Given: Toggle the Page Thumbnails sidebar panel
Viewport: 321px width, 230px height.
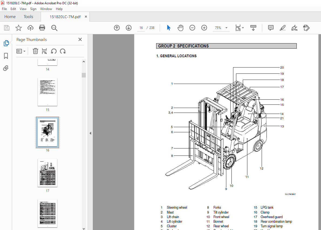Looking at the screenshot, I should pyautogui.click(x=6, y=43).
